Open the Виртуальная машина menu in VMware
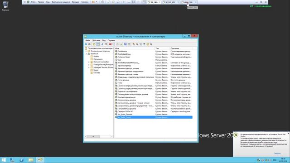The image size is (290, 163). coord(61,2)
